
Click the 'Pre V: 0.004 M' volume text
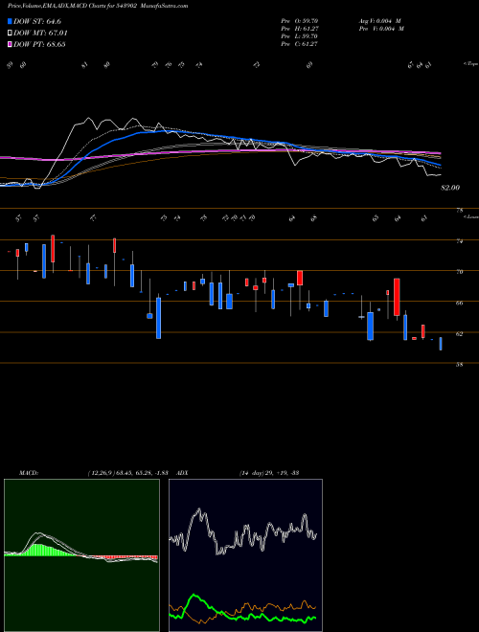tap(381, 29)
